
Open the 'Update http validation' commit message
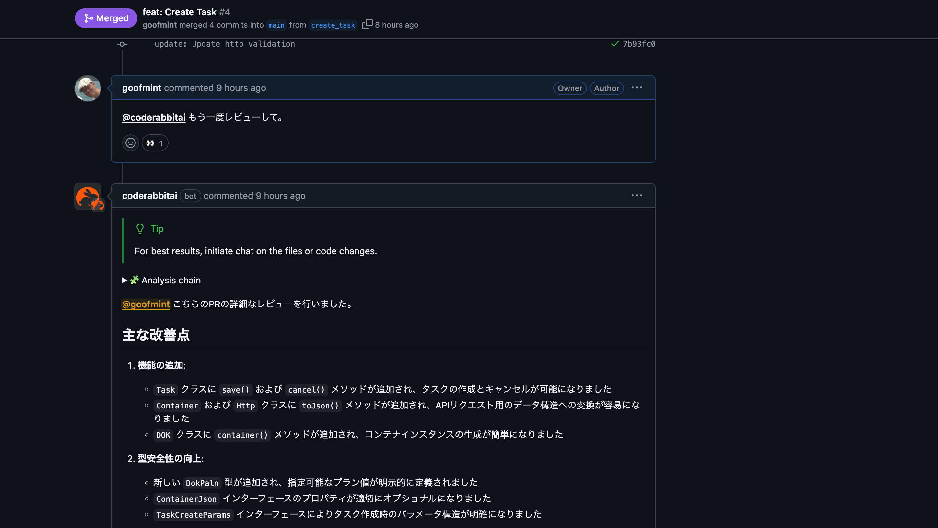(x=224, y=44)
